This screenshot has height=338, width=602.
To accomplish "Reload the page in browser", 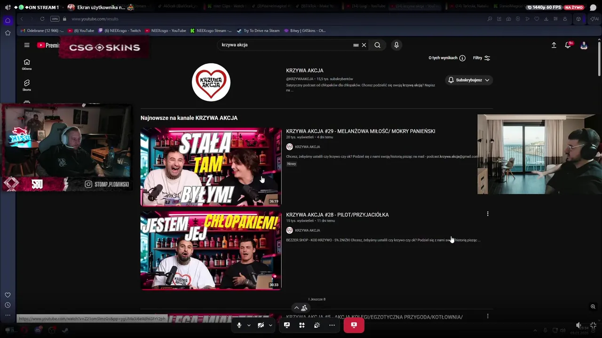I will [42, 19].
